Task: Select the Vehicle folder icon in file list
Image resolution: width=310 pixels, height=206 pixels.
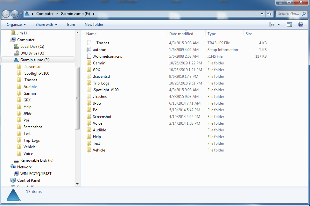Action: 89,150
